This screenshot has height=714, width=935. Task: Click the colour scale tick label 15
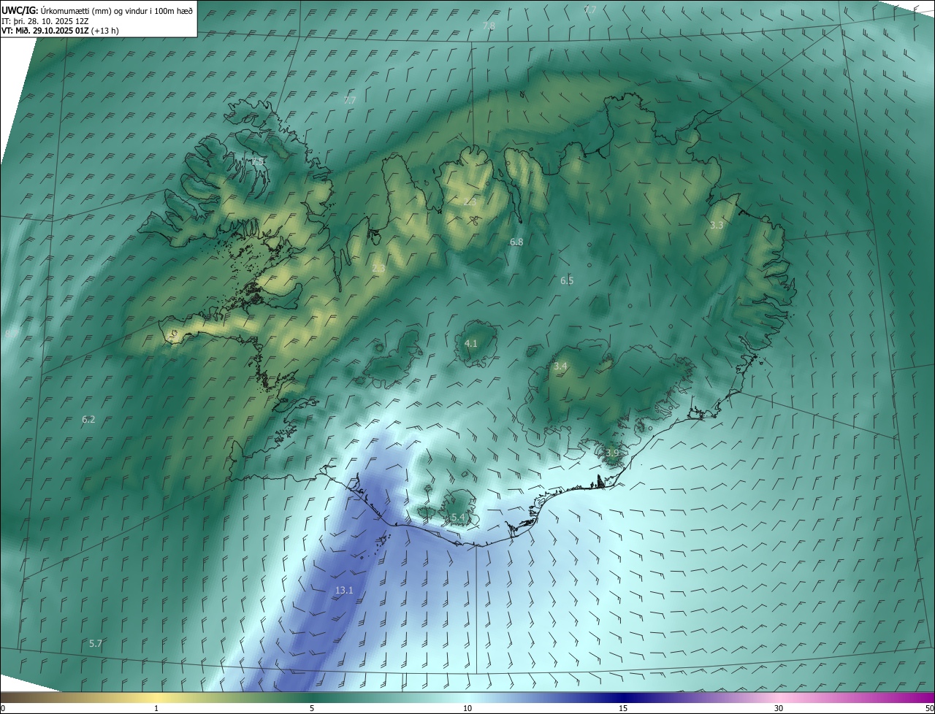[x=623, y=708]
